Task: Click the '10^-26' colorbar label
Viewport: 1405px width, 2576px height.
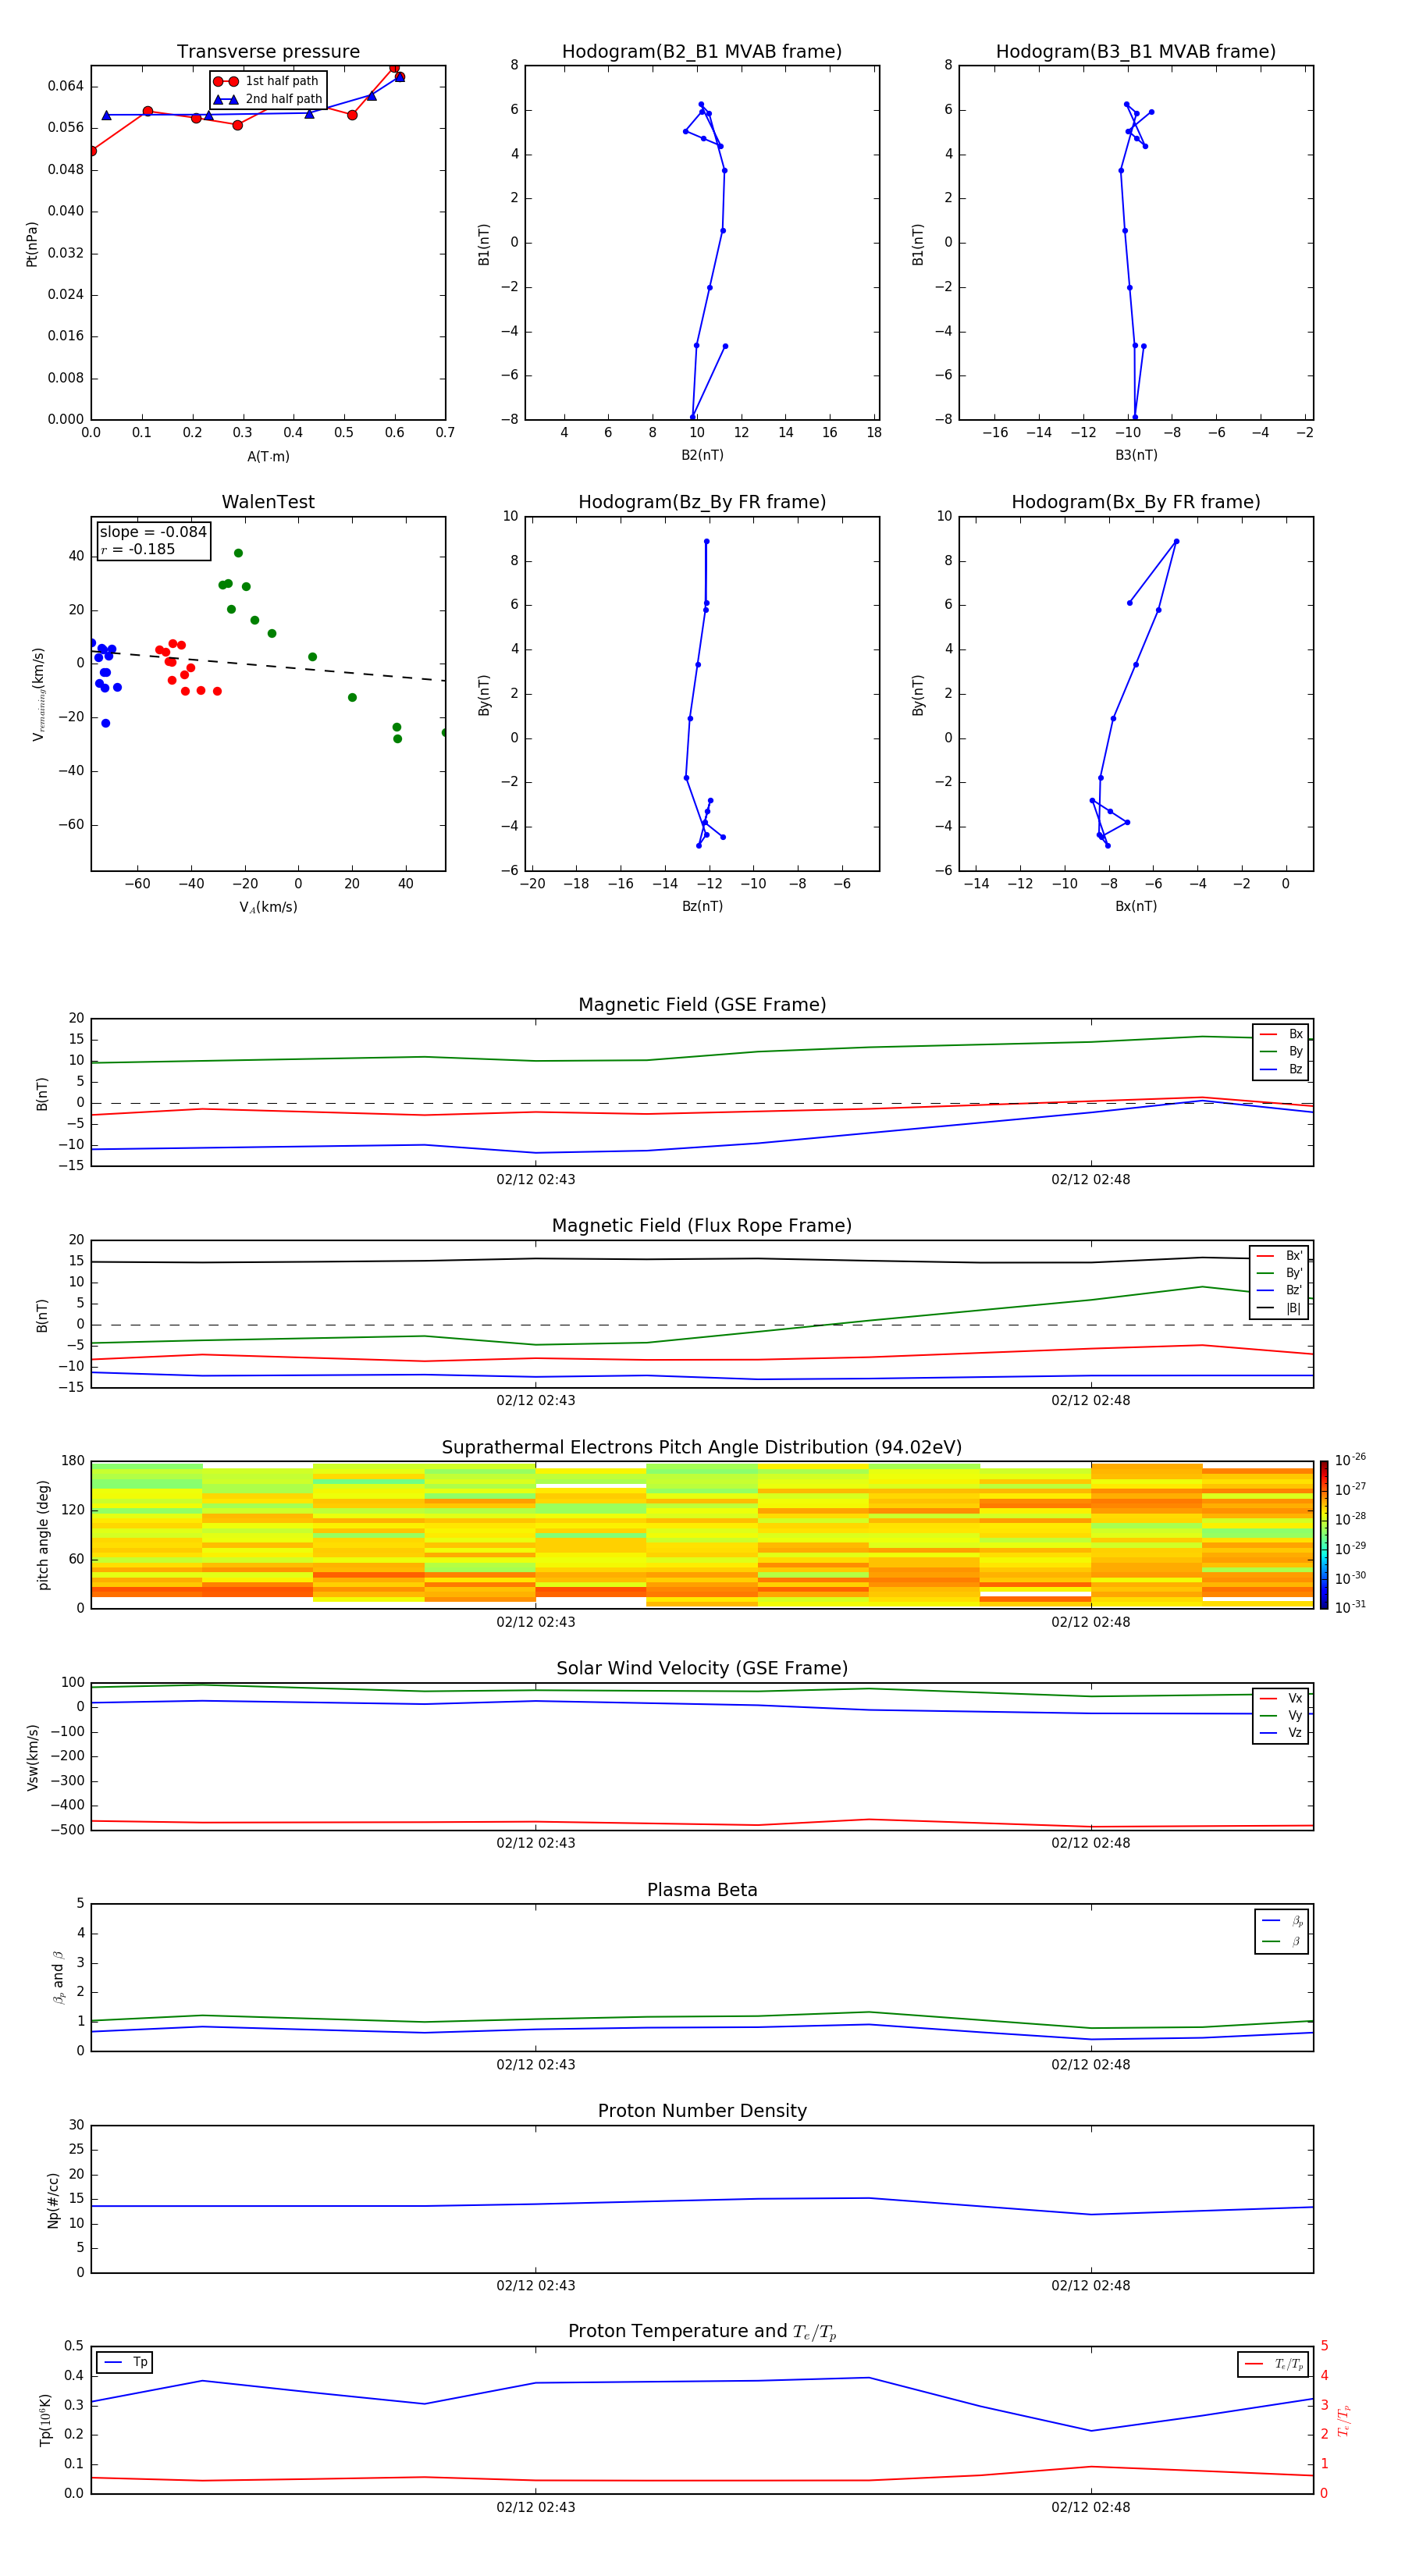Action: pyautogui.click(x=1350, y=1460)
